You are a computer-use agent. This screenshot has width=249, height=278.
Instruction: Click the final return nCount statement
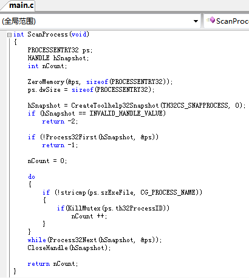pos(53,264)
